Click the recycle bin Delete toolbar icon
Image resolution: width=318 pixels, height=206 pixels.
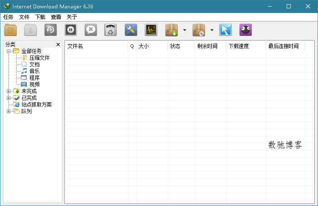click(110, 30)
